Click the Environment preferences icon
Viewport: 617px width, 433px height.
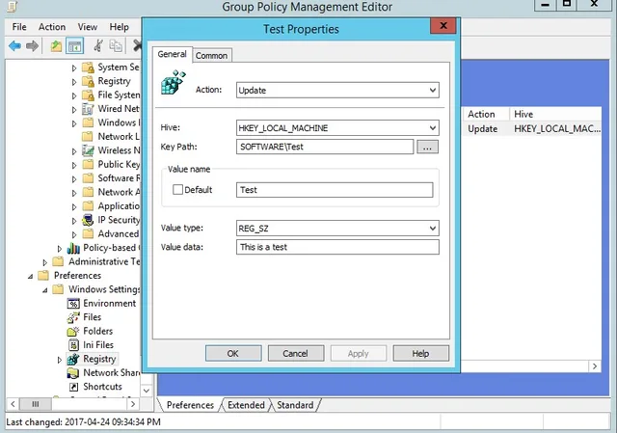[73, 304]
